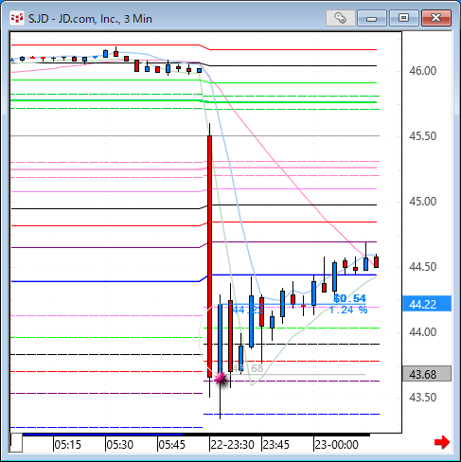The height and width of the screenshot is (462, 461).
Task: Maximize the S.JD chart window
Action: click(403, 18)
